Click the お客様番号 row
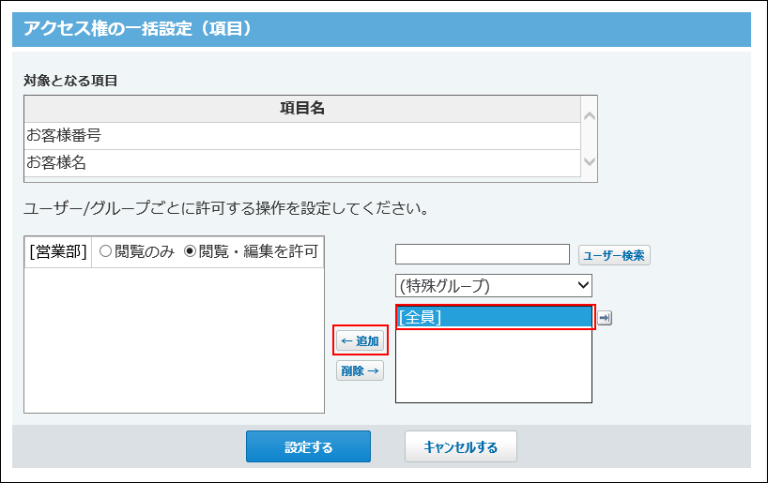 click(x=302, y=136)
